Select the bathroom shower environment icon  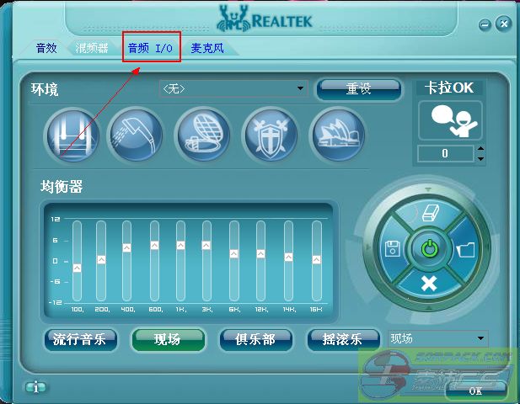(x=135, y=134)
